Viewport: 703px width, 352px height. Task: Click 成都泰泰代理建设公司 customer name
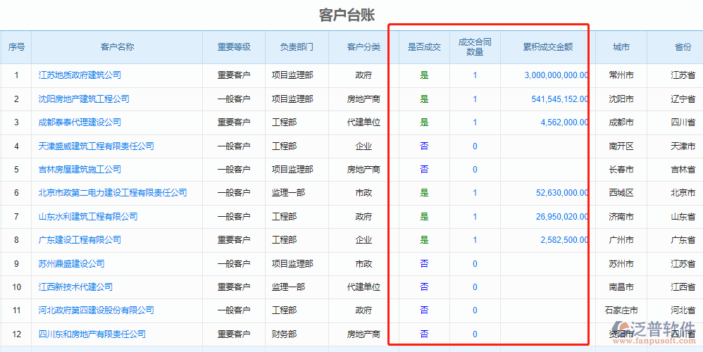click(80, 122)
